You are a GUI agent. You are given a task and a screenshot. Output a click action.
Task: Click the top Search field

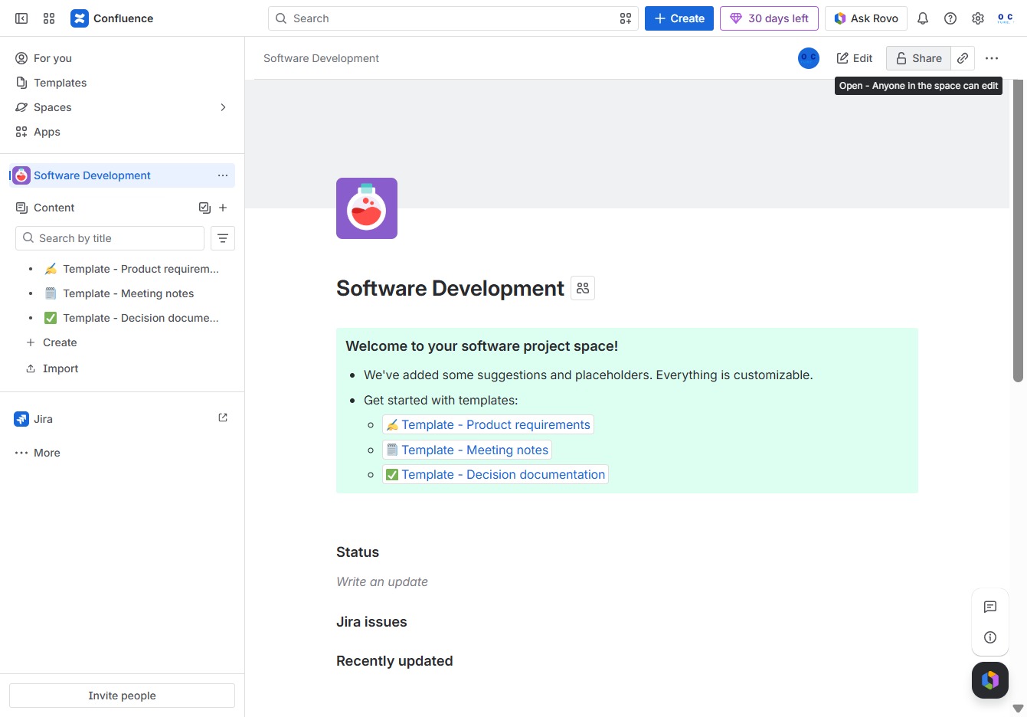(453, 18)
